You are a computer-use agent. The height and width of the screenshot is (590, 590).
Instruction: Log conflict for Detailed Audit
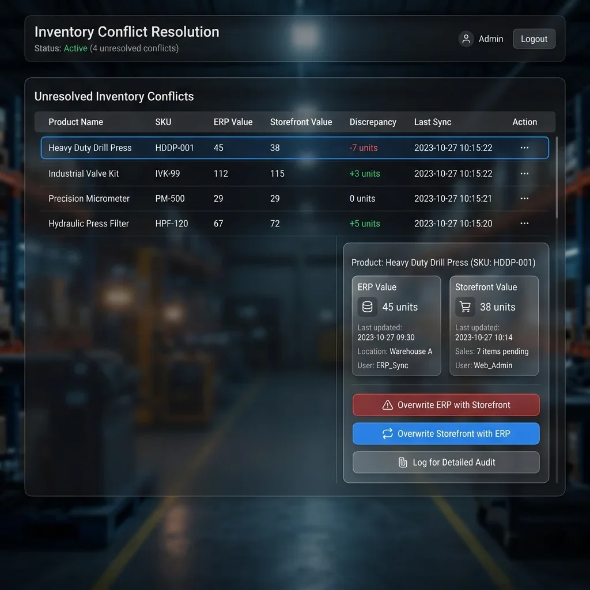pos(446,462)
